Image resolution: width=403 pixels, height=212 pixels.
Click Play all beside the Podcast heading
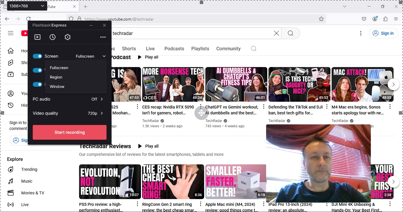tap(148, 57)
